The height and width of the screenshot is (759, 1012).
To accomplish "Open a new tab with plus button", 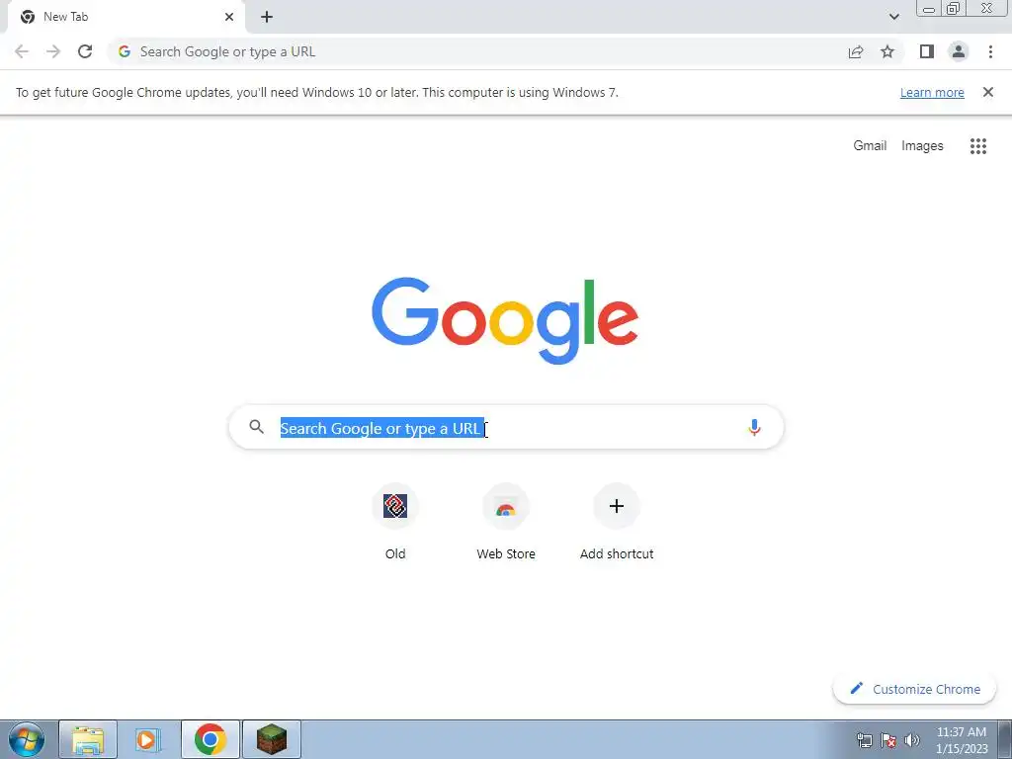I will tap(267, 17).
